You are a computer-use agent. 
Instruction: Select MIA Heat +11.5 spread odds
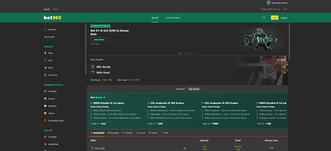pos(128,80)
